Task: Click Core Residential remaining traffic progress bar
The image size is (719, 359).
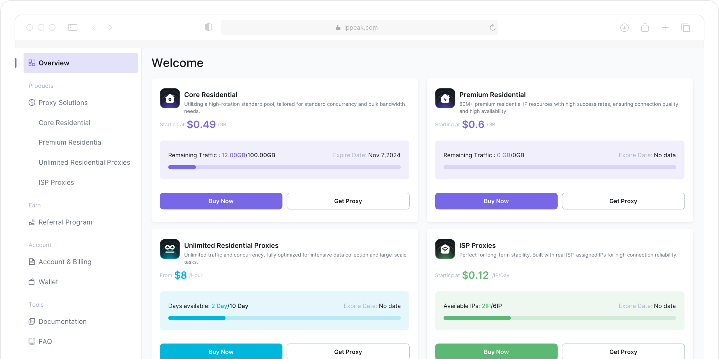Action: (284, 167)
